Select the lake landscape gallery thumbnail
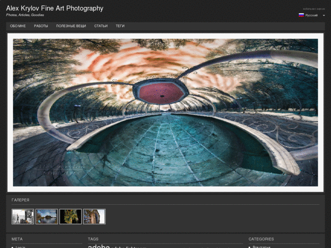This screenshot has width=331, height=248. (x=46, y=217)
